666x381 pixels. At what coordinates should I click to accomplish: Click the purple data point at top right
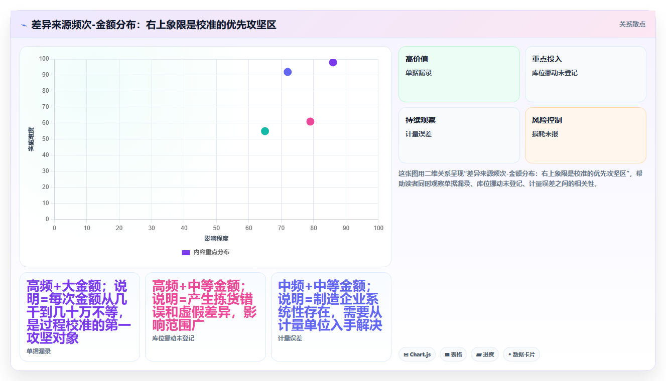click(x=333, y=62)
